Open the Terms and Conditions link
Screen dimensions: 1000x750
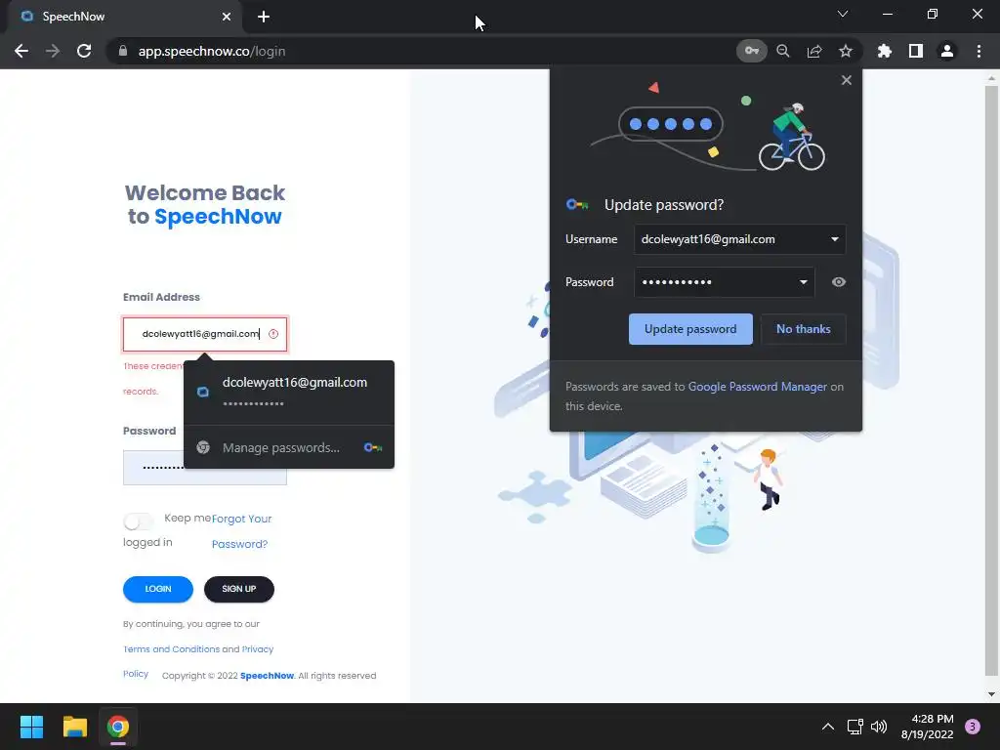(171, 649)
